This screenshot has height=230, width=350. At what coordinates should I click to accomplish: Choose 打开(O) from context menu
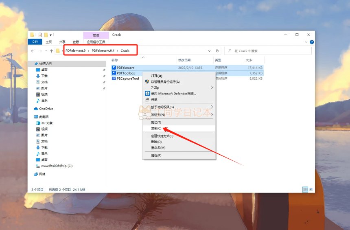pyautogui.click(x=179, y=76)
